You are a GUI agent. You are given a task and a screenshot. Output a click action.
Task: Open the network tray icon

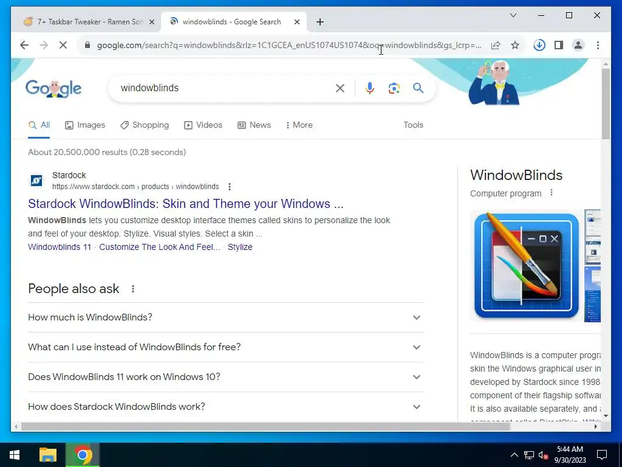pos(529,455)
